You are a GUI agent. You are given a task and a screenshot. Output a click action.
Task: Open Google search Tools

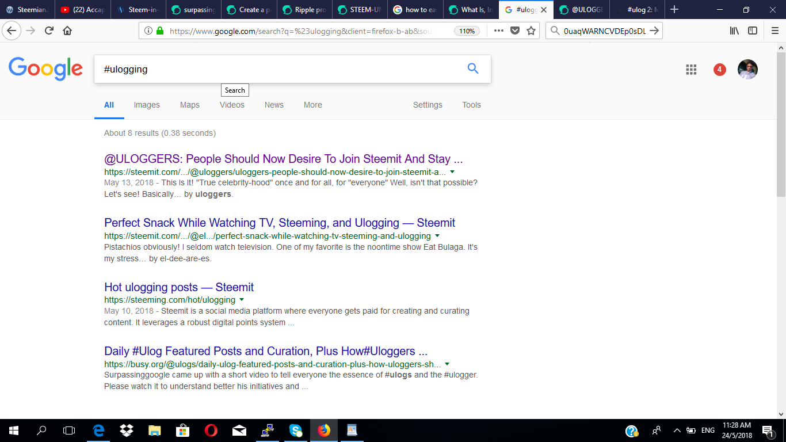pyautogui.click(x=471, y=105)
